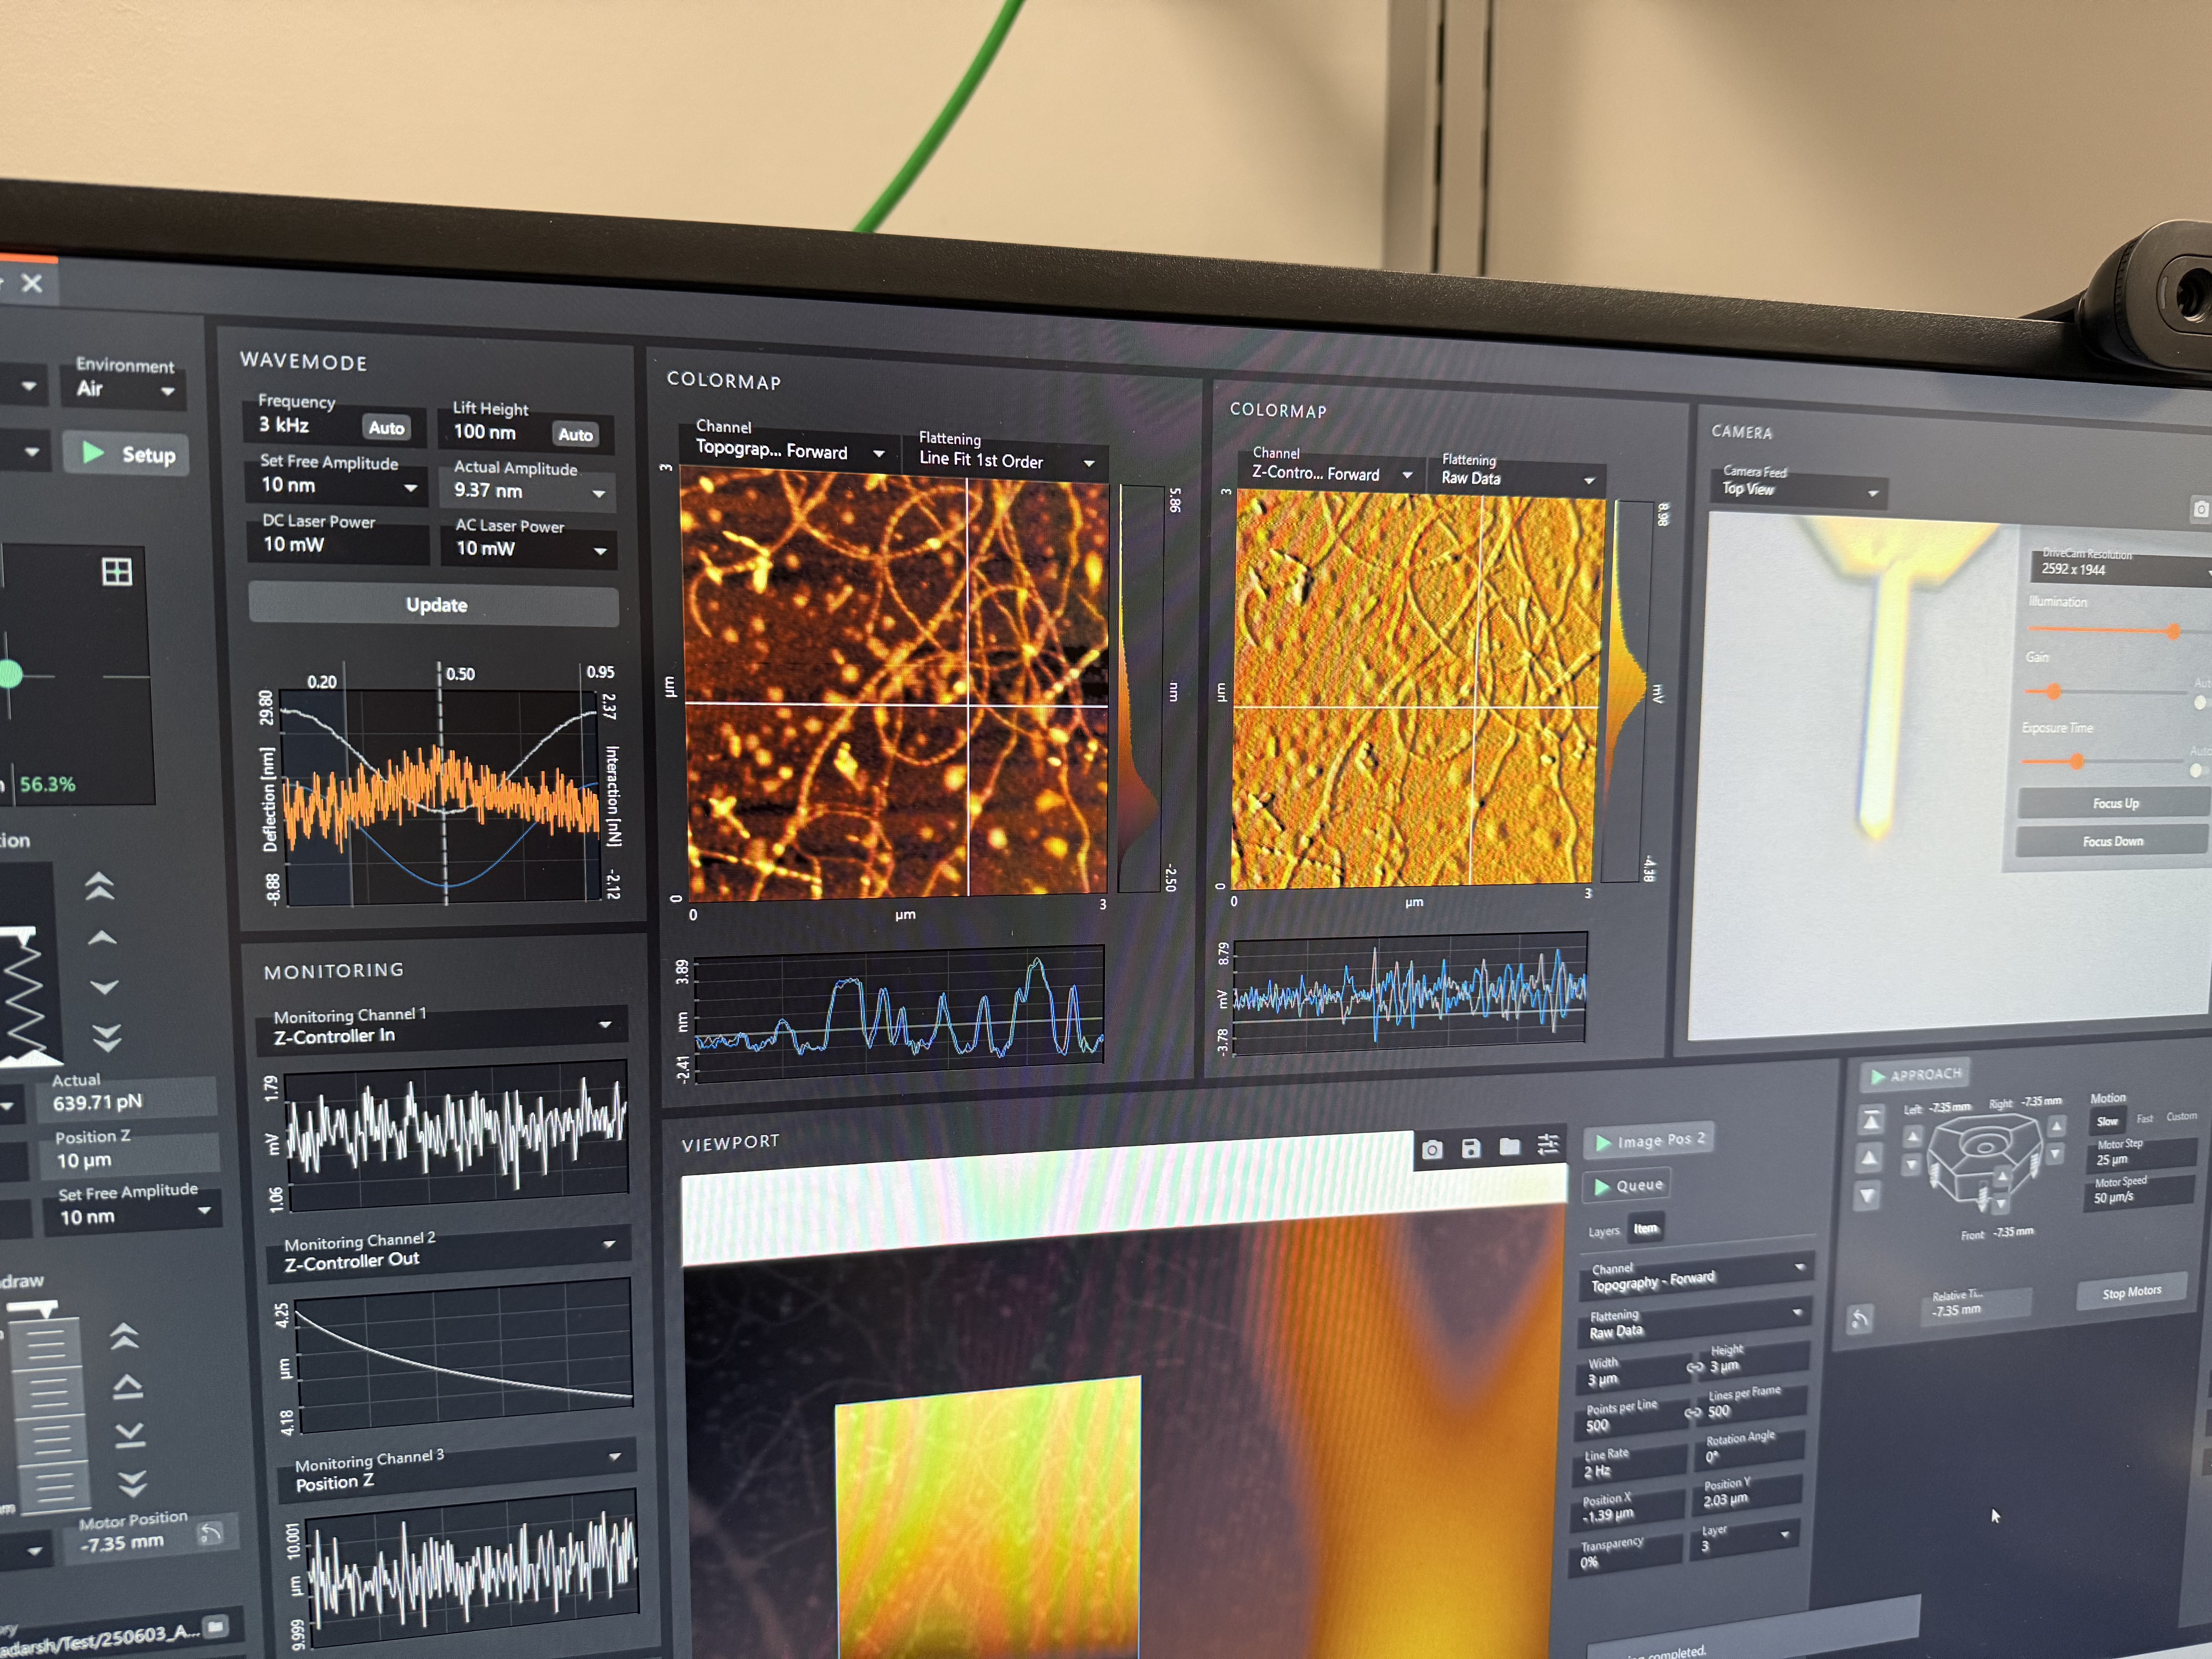The height and width of the screenshot is (1659, 2212).
Task: Open viewport settings sliders icon
Action: point(1548,1143)
